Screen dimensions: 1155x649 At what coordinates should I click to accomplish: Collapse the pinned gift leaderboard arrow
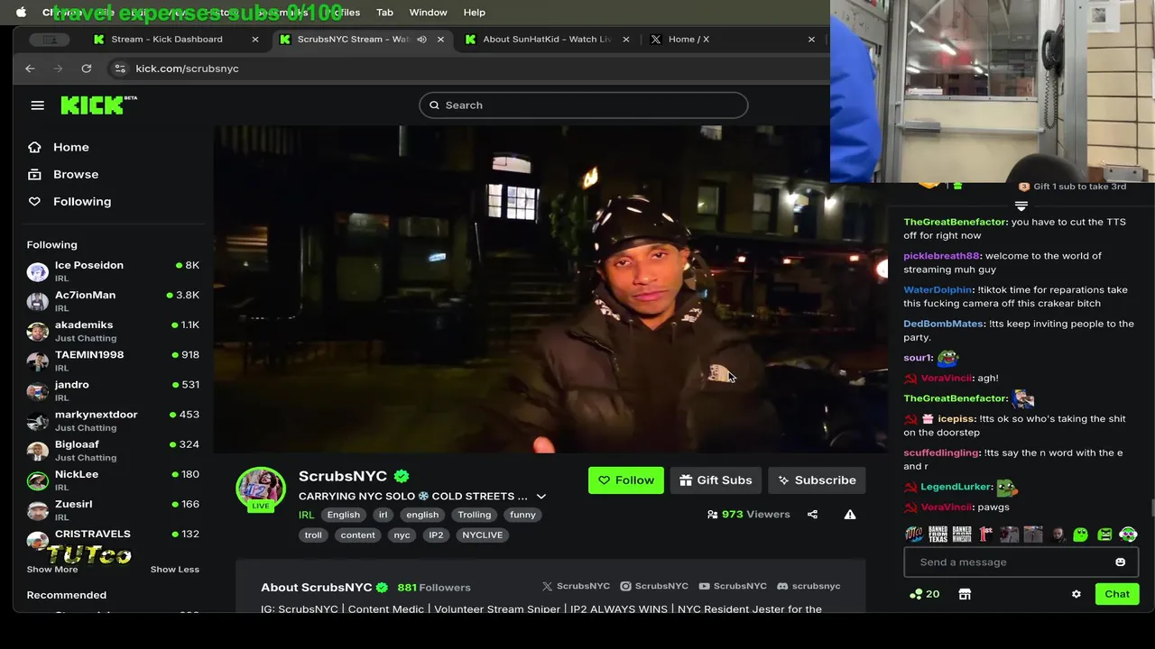point(1021,206)
